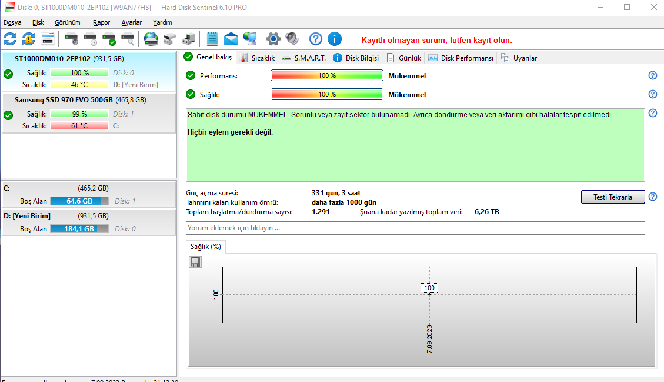Click the Performans 100 % gradient bar
The width and height of the screenshot is (664, 382).
click(327, 75)
